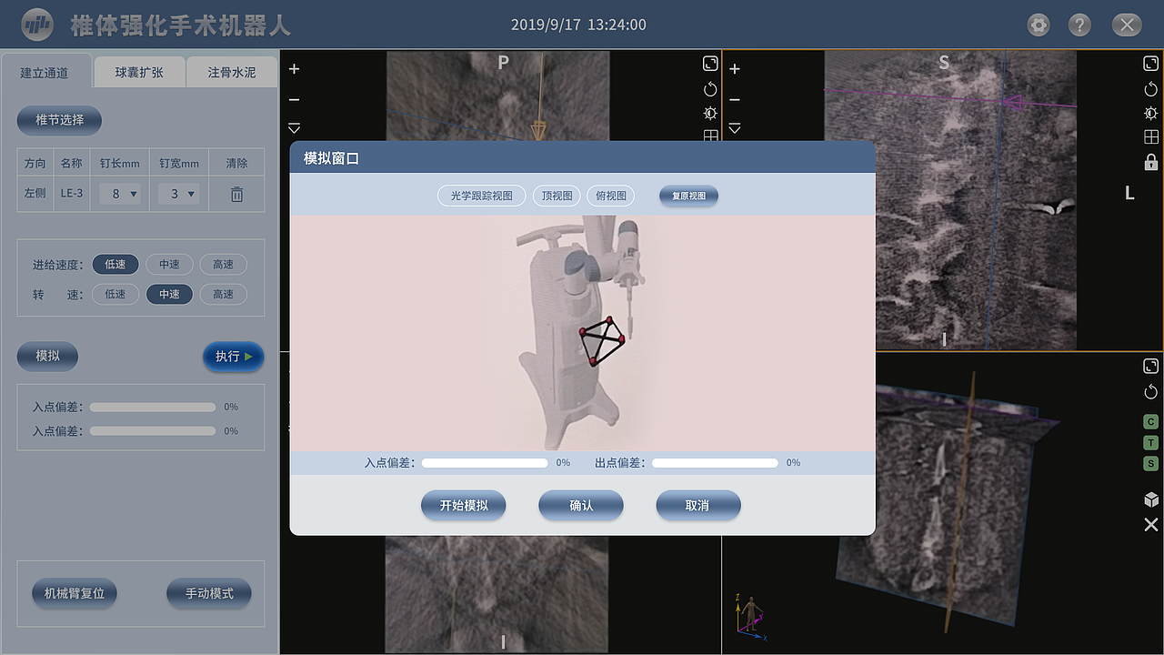Zoom out on the P-labeled CT view

[x=294, y=99]
